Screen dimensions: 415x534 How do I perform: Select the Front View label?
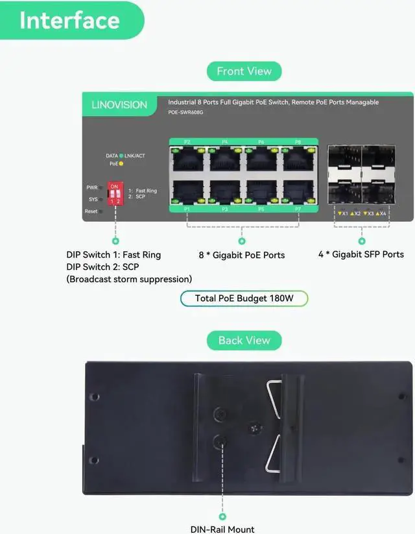(244, 71)
